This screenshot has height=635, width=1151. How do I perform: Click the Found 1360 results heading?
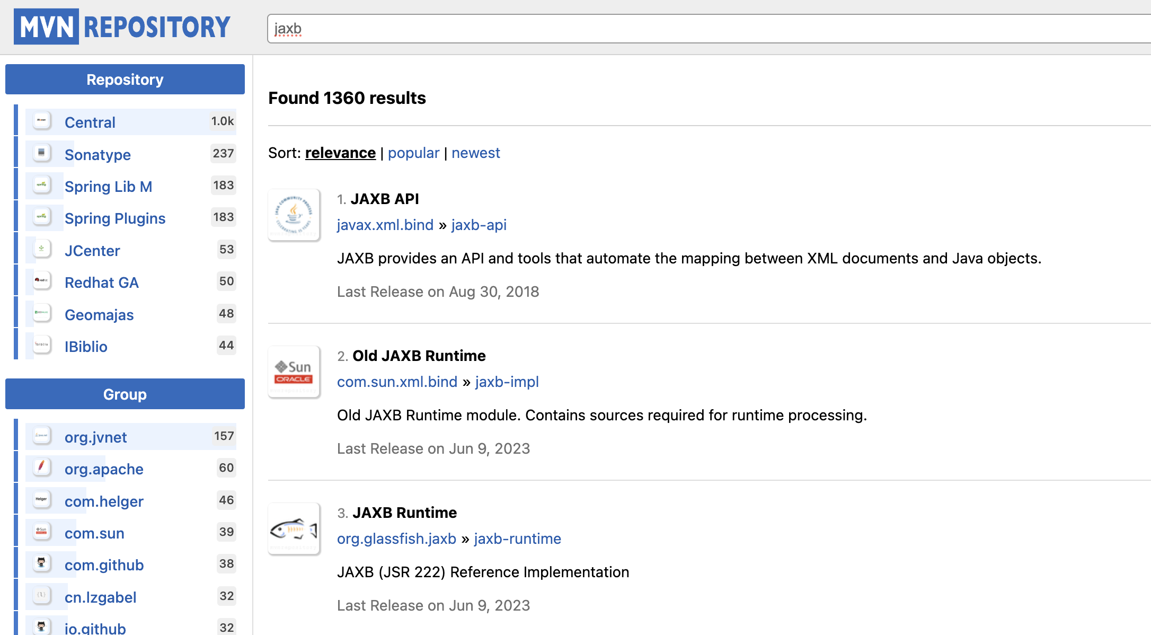347,98
